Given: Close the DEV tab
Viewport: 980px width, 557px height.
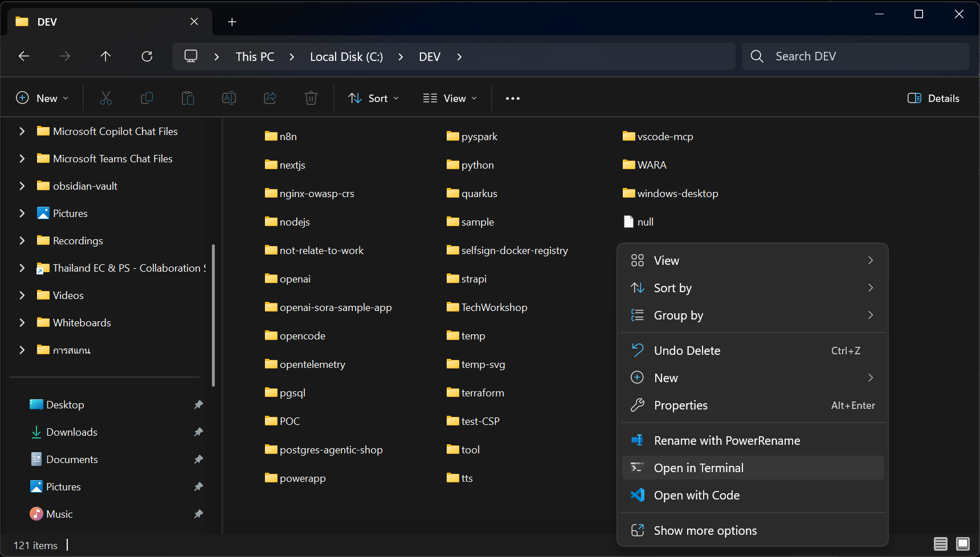Looking at the screenshot, I should pos(194,22).
